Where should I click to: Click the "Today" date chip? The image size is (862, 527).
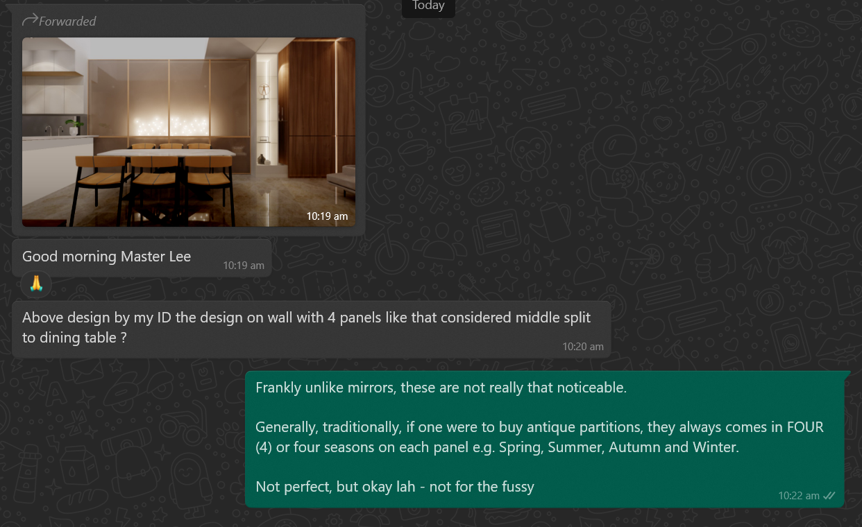428,6
